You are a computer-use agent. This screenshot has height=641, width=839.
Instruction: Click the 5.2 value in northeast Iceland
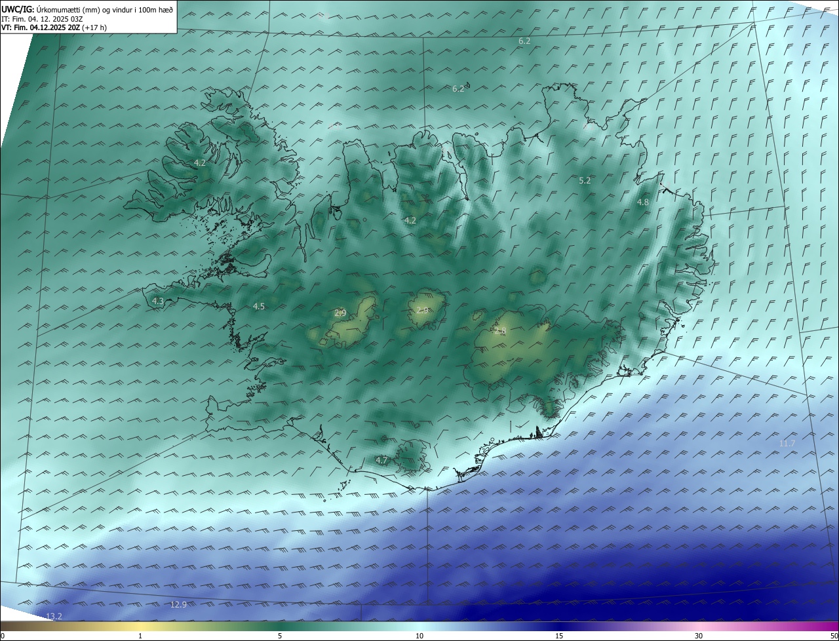(x=585, y=180)
